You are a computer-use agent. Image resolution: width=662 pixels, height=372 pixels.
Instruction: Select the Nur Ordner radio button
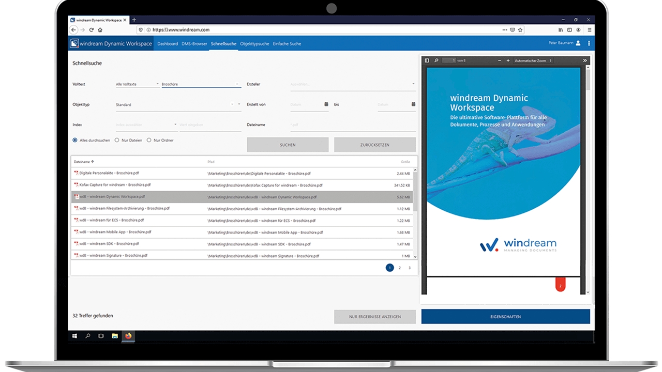coord(149,140)
